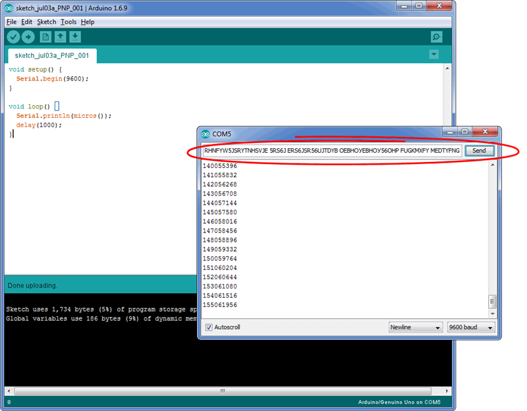Click the Upload arrow icon
The height and width of the screenshot is (411, 527).
click(28, 37)
